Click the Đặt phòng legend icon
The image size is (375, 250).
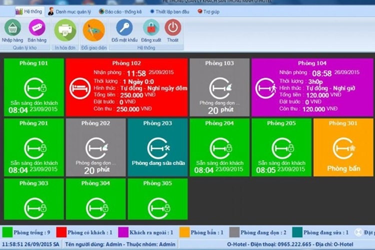point(358,232)
